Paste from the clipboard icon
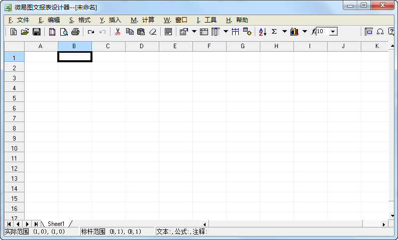The image size is (398, 240). pos(141,32)
